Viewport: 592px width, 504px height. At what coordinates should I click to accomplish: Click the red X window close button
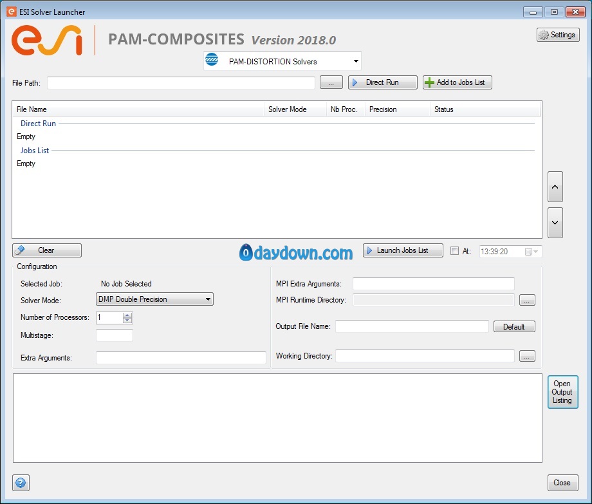coord(575,12)
